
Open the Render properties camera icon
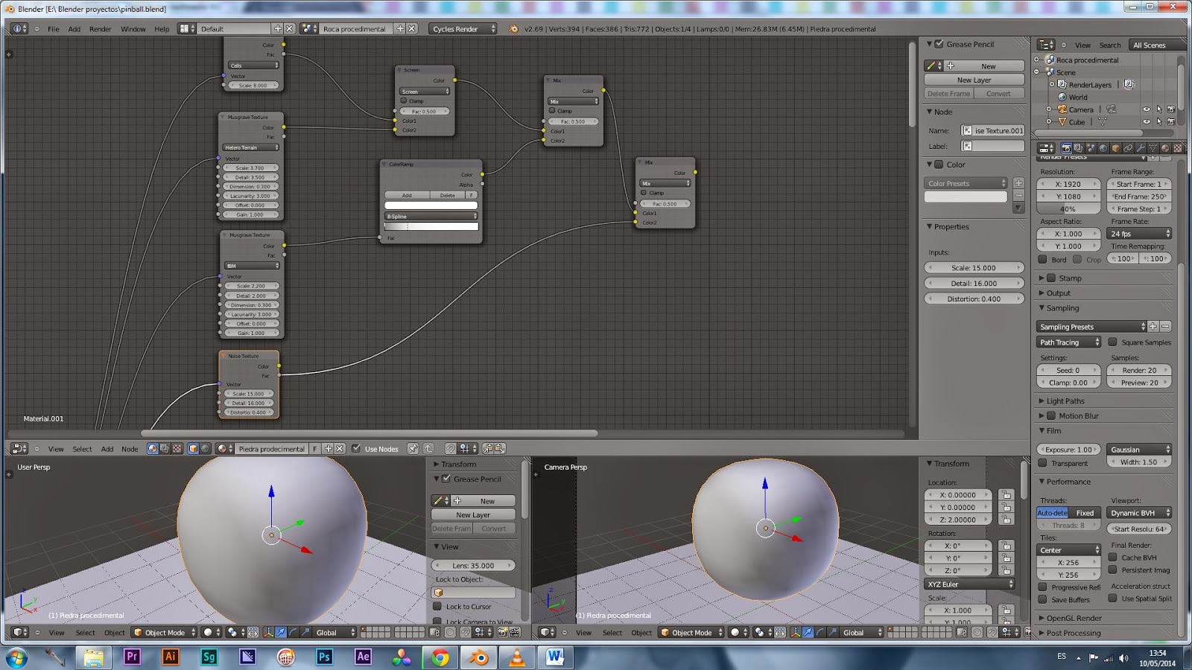[1066, 149]
